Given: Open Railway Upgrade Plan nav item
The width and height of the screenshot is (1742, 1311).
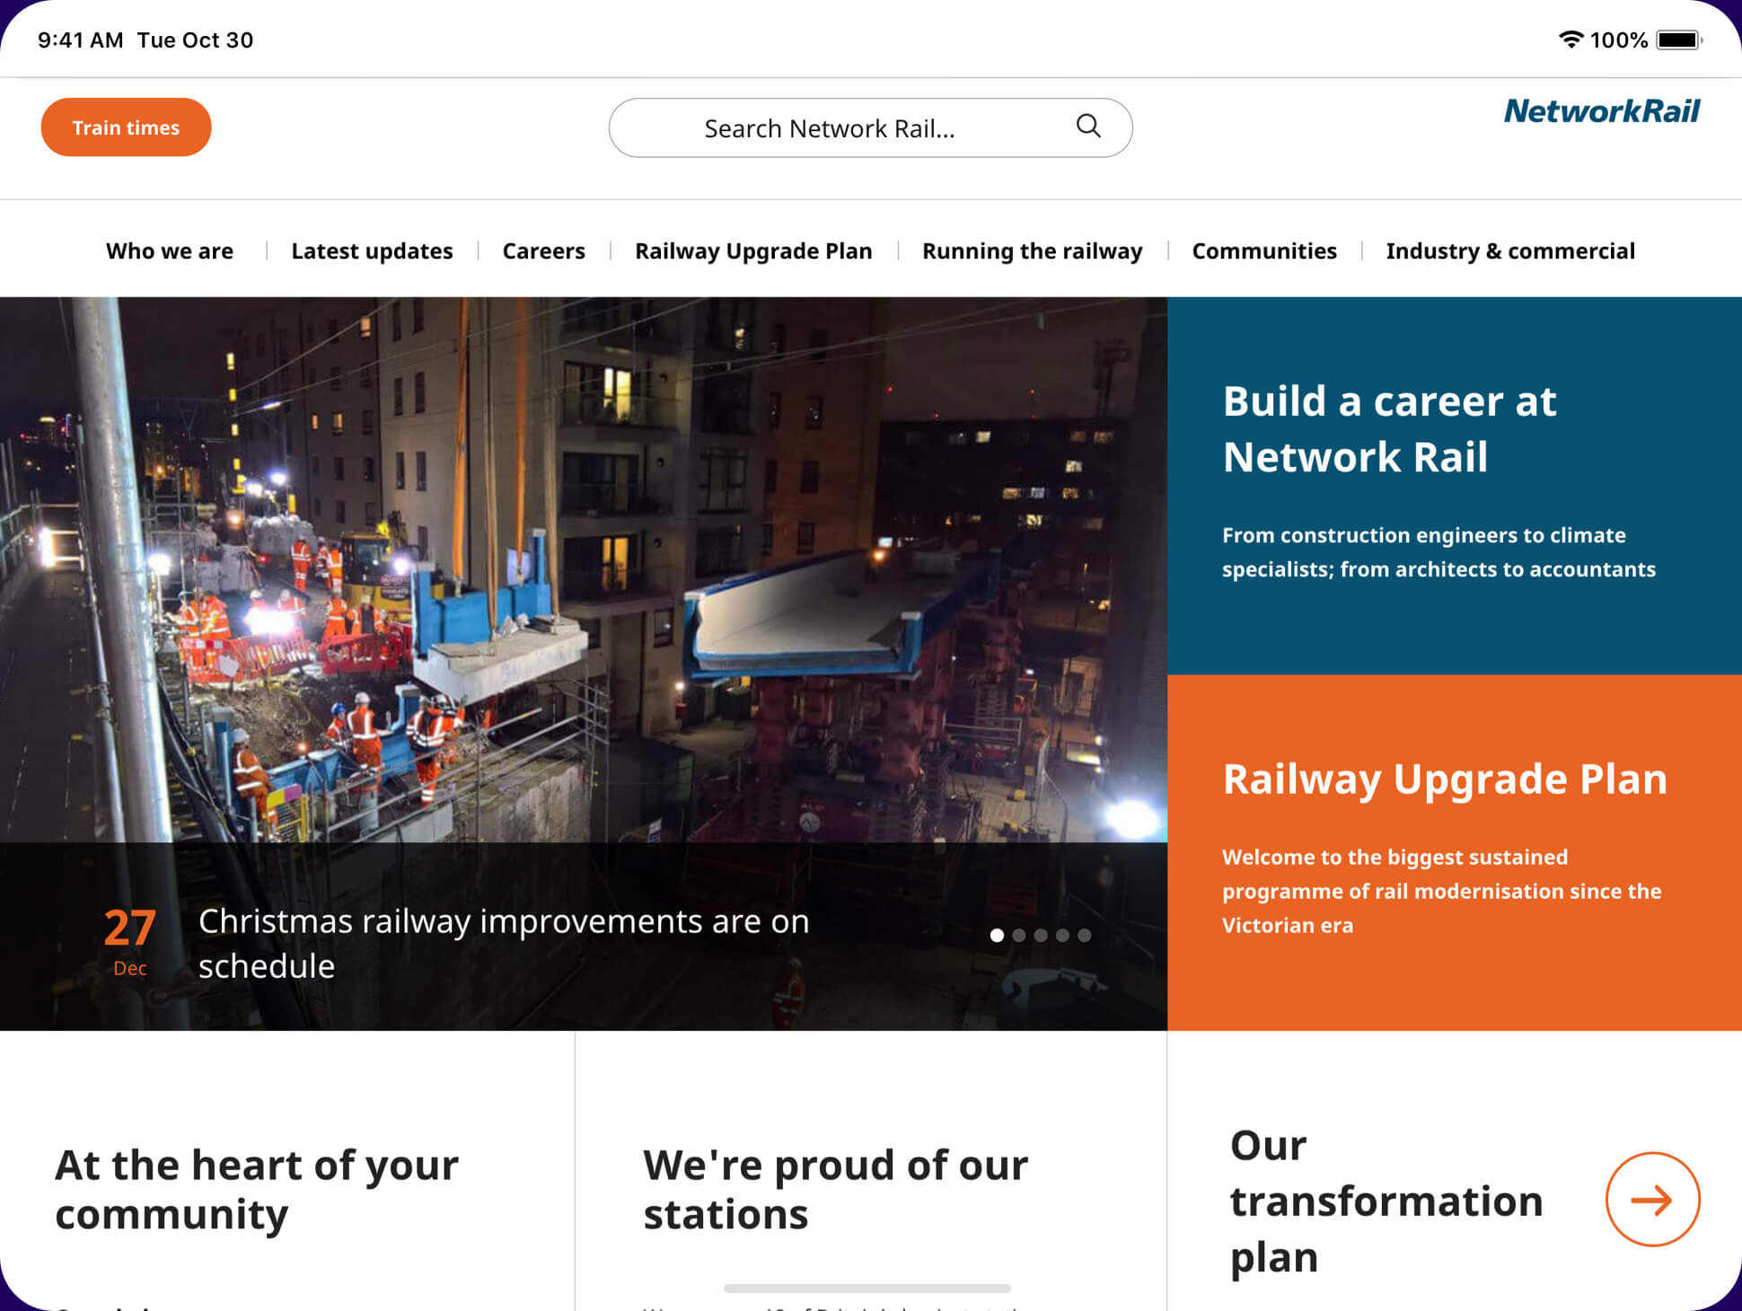Looking at the screenshot, I should 753,251.
